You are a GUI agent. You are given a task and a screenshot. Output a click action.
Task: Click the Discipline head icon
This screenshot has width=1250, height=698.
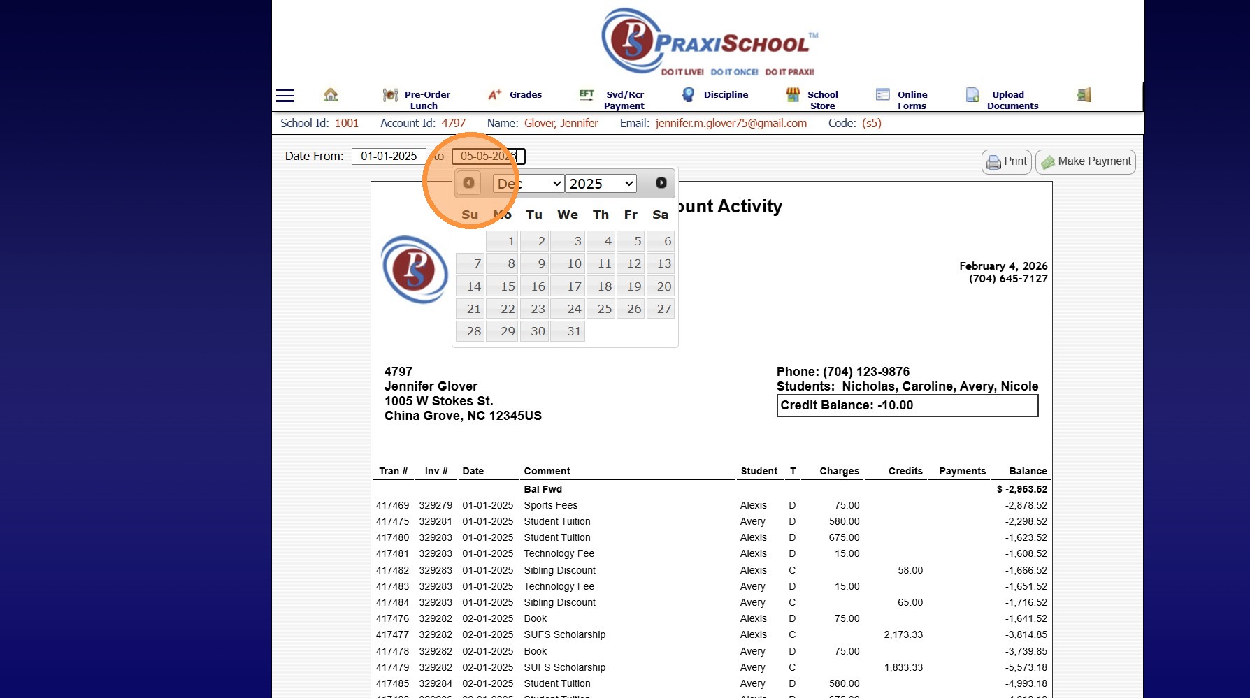click(689, 94)
